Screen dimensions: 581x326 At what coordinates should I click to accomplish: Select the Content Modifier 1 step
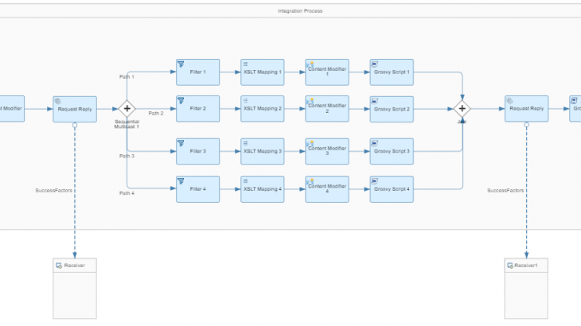327,72
